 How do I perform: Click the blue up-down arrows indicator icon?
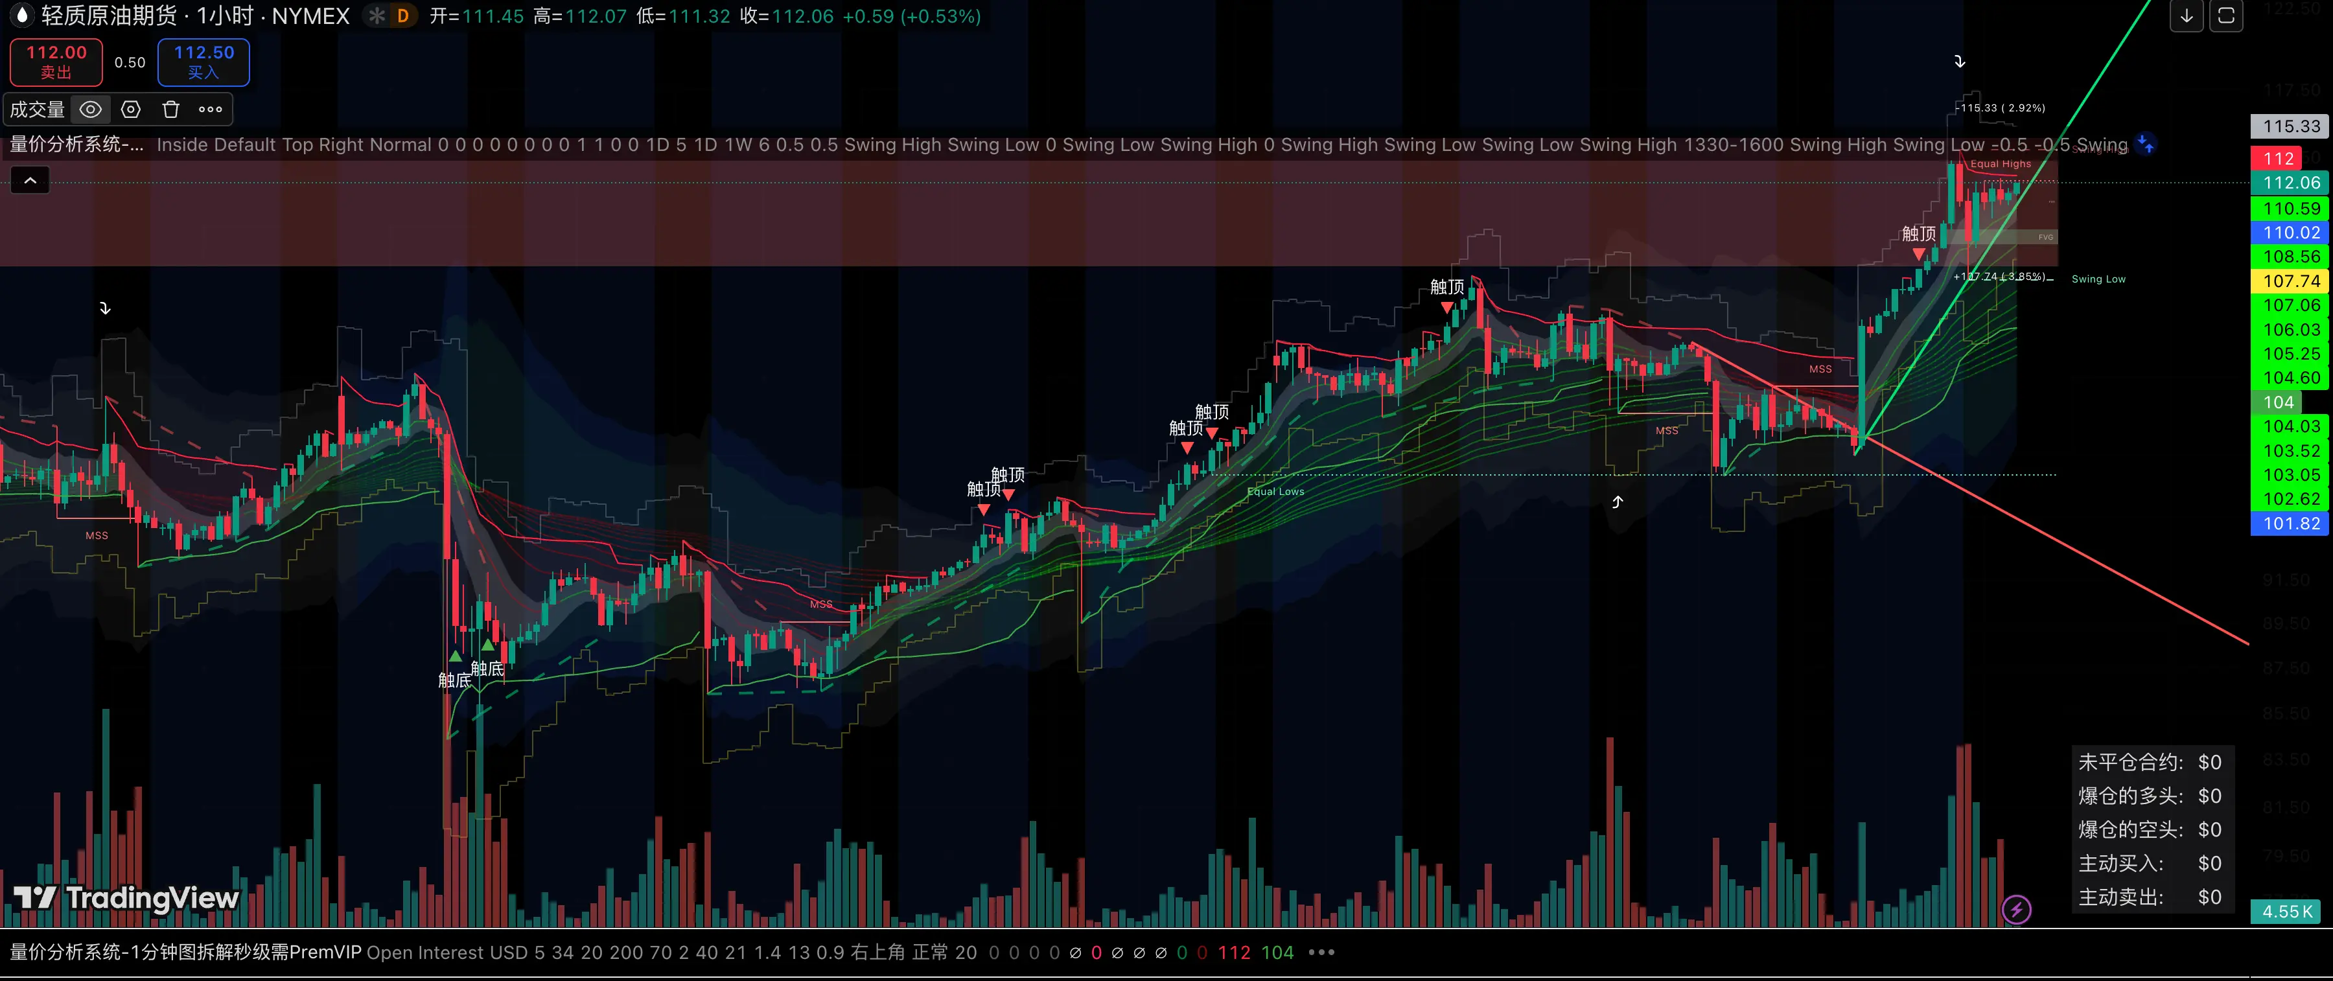(2144, 143)
